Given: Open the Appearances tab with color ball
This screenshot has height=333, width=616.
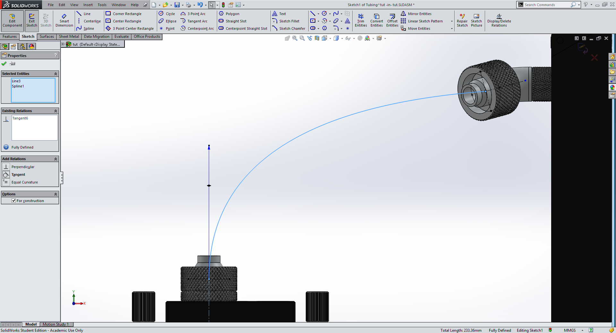Looking at the screenshot, I should pos(31,46).
